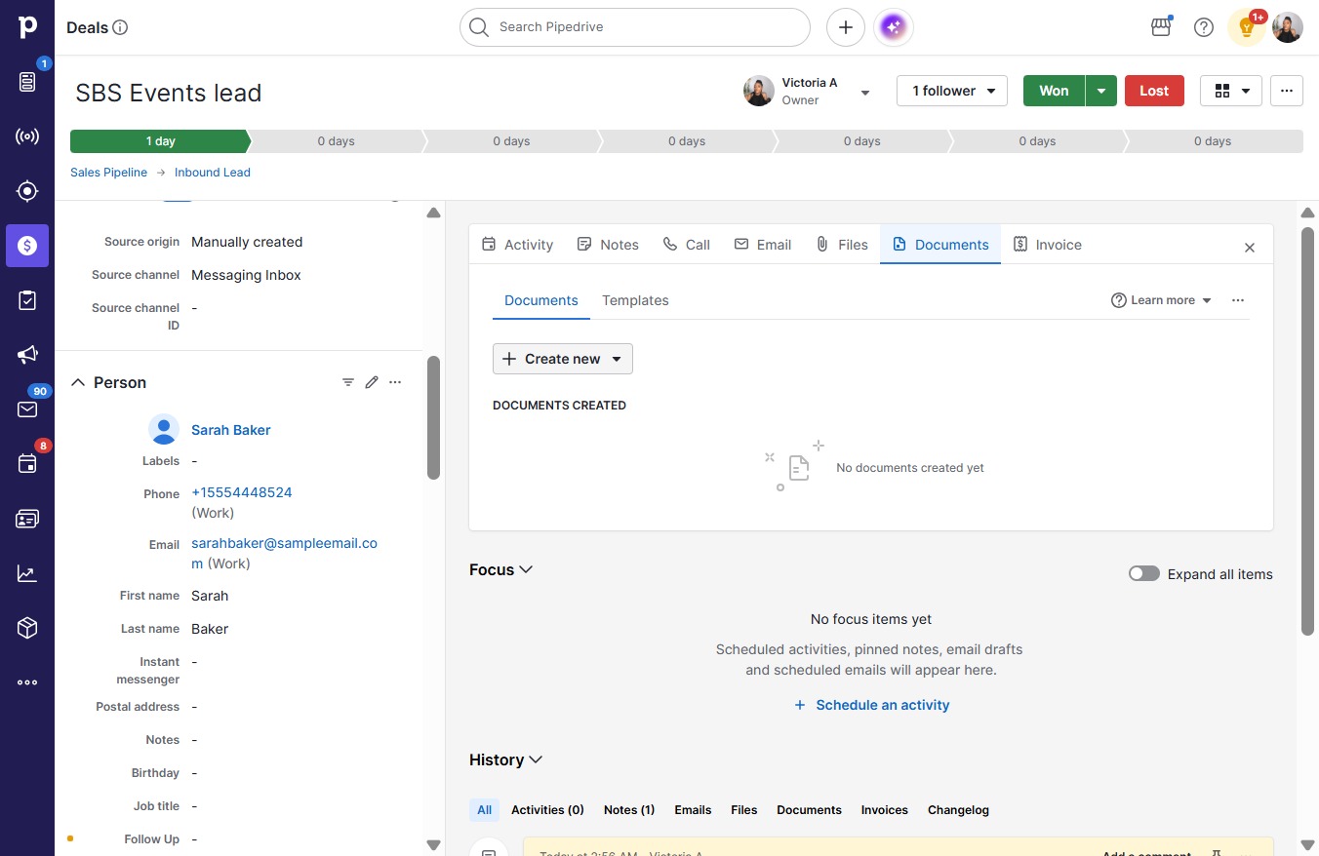The width and height of the screenshot is (1319, 856).
Task: Edit the Person section with pencil icon
Action: click(372, 382)
